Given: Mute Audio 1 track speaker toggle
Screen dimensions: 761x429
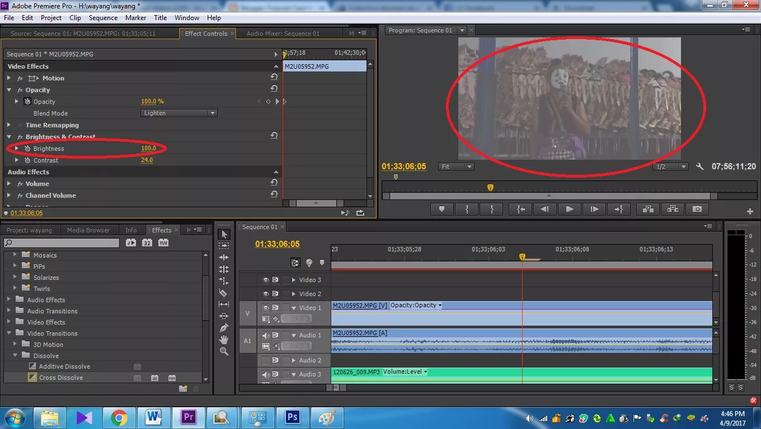Looking at the screenshot, I should (x=266, y=335).
